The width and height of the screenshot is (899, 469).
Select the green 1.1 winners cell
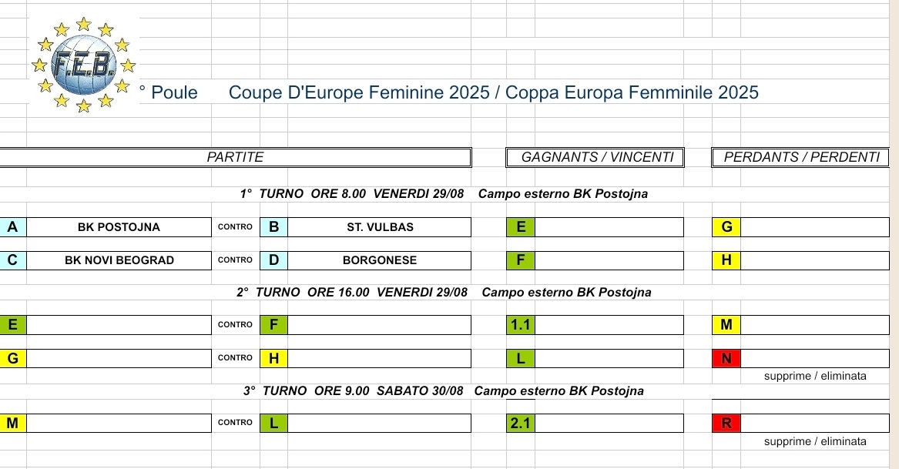[521, 325]
